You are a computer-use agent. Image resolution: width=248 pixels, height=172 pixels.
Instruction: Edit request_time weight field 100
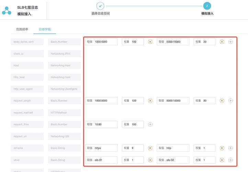click(x=133, y=124)
